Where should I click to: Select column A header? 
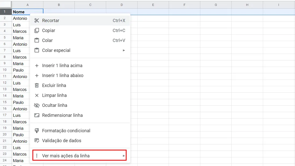tap(28, 5)
